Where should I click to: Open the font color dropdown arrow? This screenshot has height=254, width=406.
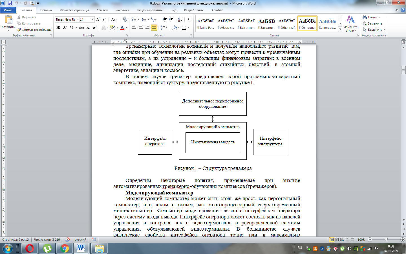coord(126,28)
